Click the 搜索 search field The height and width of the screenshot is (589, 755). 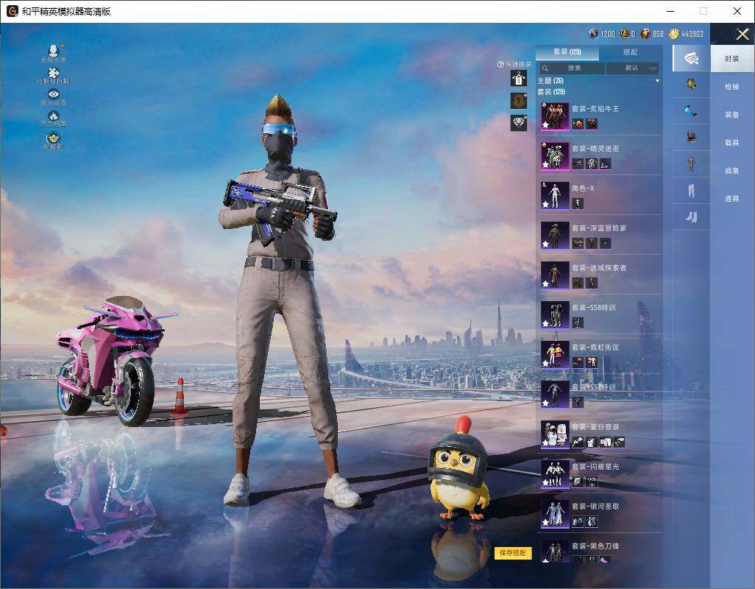(x=571, y=68)
